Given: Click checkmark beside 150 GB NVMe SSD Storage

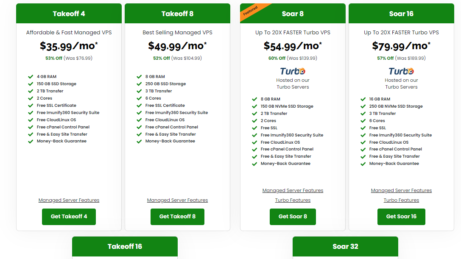Looking at the screenshot, I should 254,106.
